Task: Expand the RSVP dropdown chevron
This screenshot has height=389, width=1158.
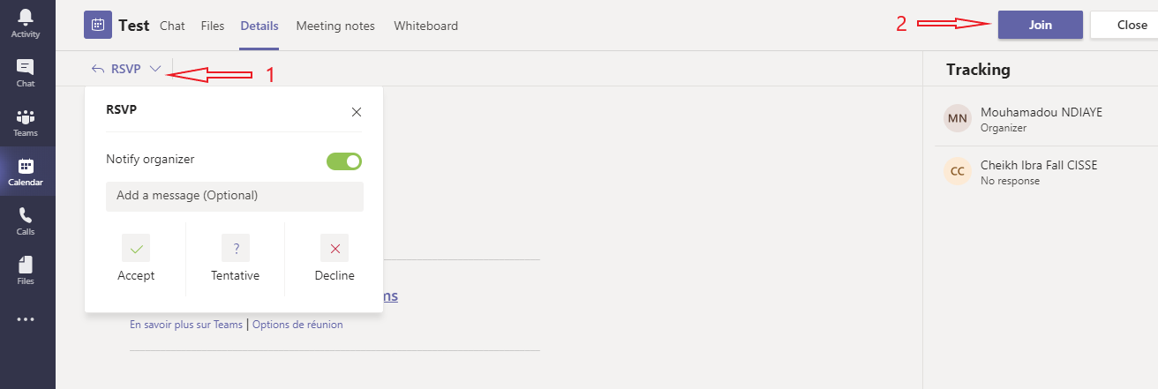Action: 155,69
